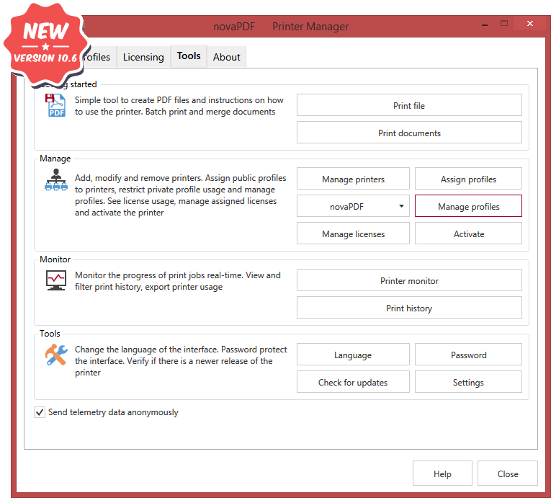Click the 'Monitor the progress of print jobs' text
The width and height of the screenshot is (551, 498).
click(x=178, y=281)
